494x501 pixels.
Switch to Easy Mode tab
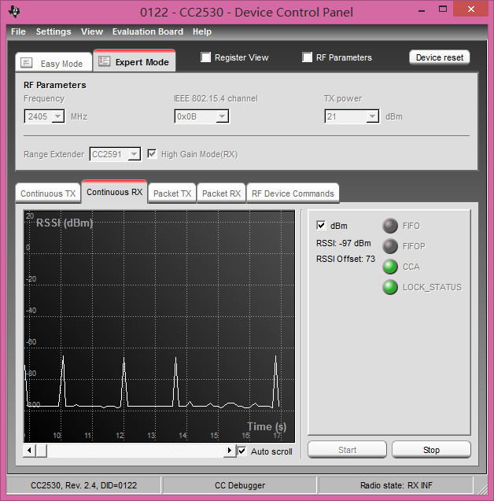(x=53, y=62)
